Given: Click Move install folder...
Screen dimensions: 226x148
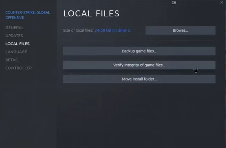Looking at the screenshot, I should click(139, 79).
